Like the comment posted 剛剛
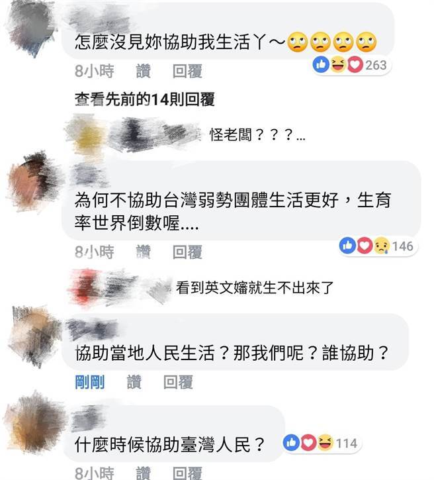434x480 pixels. 134,382
